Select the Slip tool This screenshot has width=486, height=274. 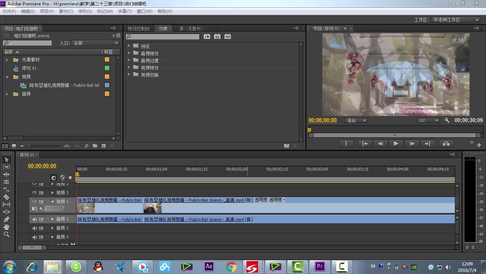pos(6,204)
